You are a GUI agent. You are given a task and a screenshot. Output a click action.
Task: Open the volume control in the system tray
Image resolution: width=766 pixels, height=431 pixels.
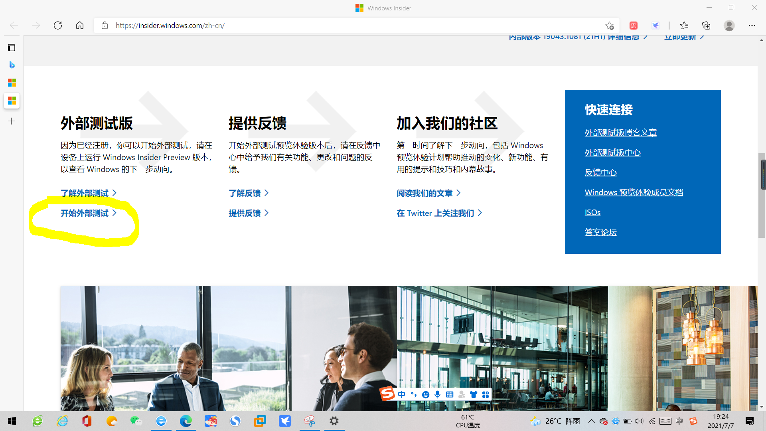[640, 421]
